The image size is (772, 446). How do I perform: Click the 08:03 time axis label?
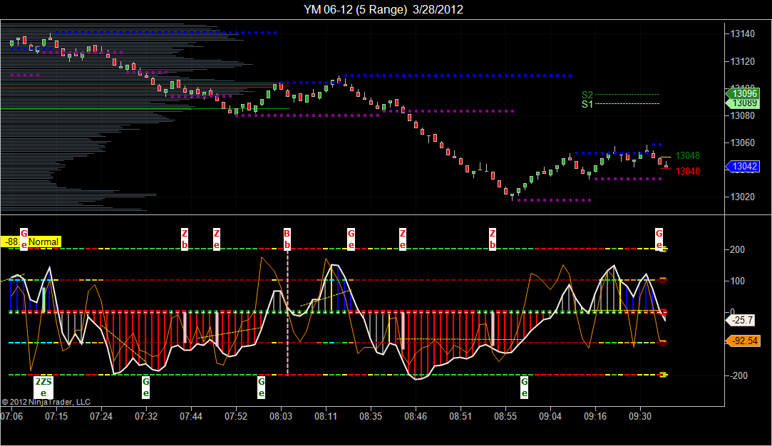click(x=281, y=417)
